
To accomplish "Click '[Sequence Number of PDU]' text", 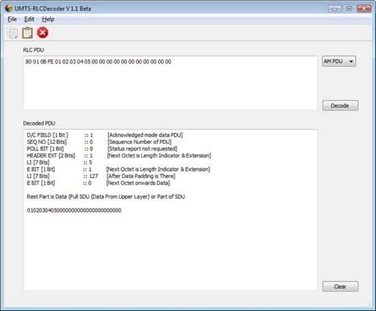I will [x=139, y=142].
